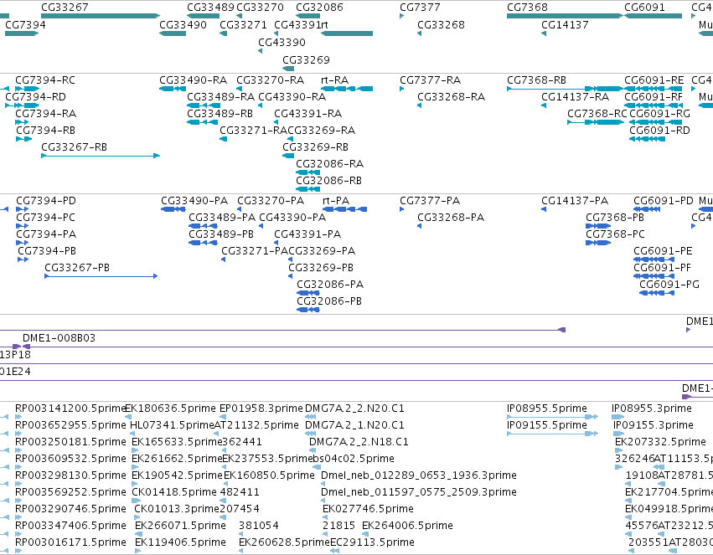
Task: Select the IP08955.5prime EST
Action: (552, 417)
